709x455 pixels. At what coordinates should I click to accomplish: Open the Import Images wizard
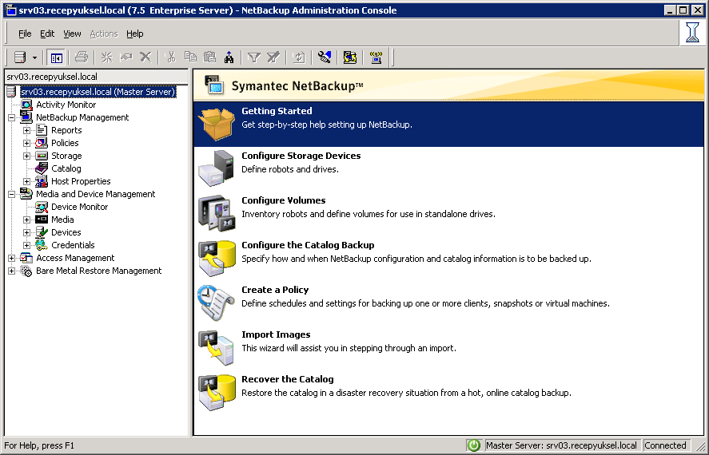(x=448, y=347)
